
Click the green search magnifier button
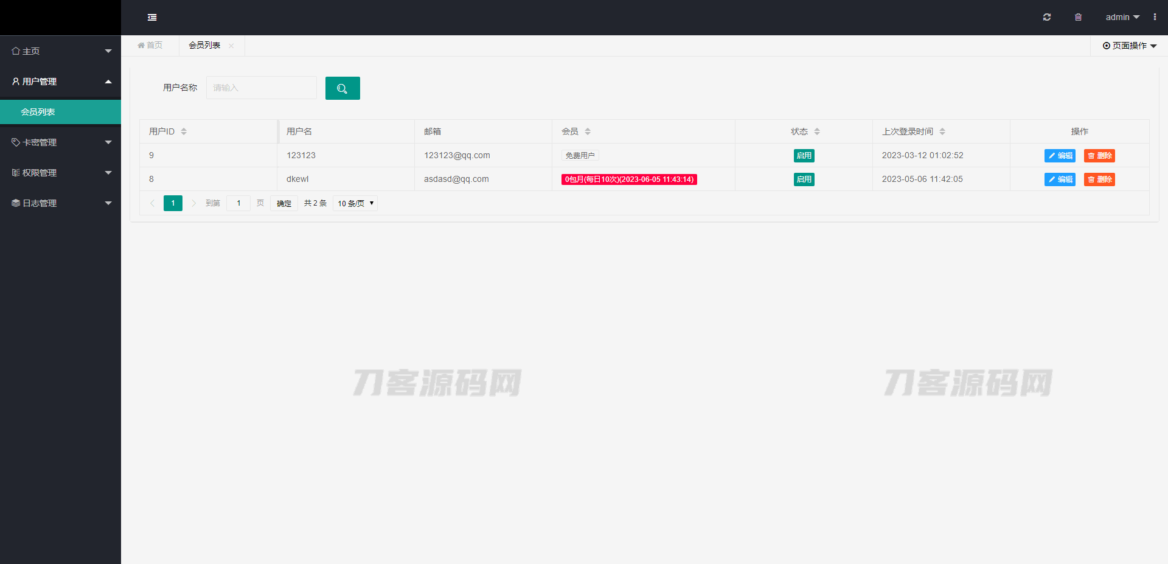[x=342, y=88]
